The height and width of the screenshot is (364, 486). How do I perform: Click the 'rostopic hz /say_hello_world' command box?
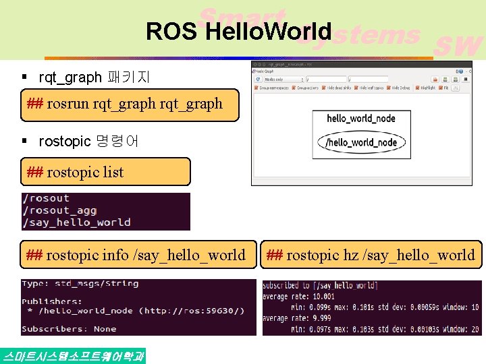[x=371, y=254]
